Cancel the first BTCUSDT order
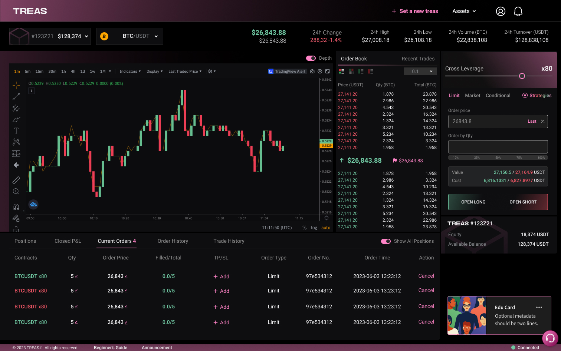Viewport: 561px width, 351px height. pos(426,276)
